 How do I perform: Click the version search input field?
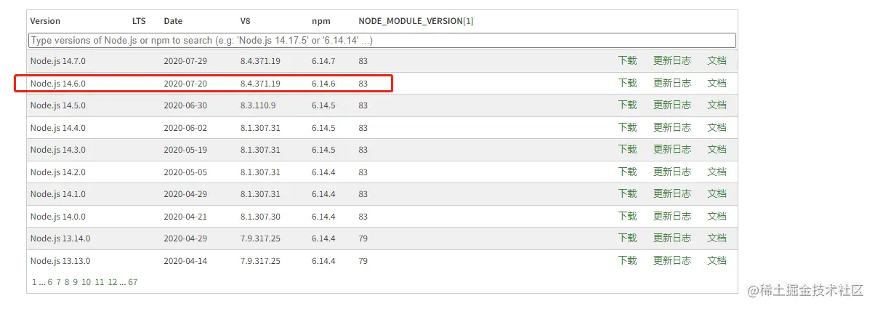pos(382,40)
